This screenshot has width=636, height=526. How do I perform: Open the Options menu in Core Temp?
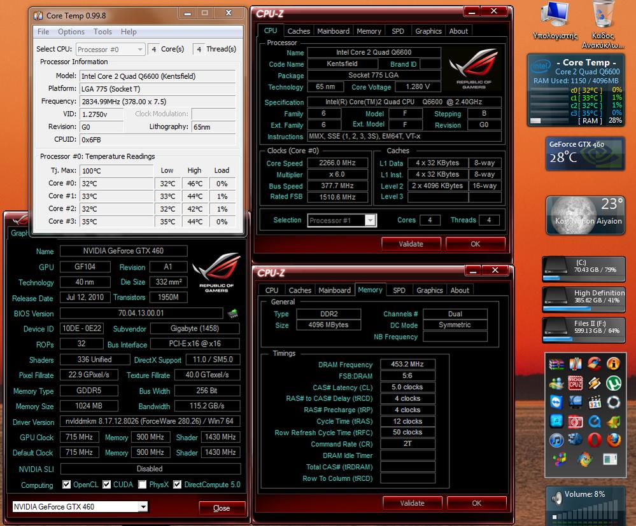pos(71,32)
